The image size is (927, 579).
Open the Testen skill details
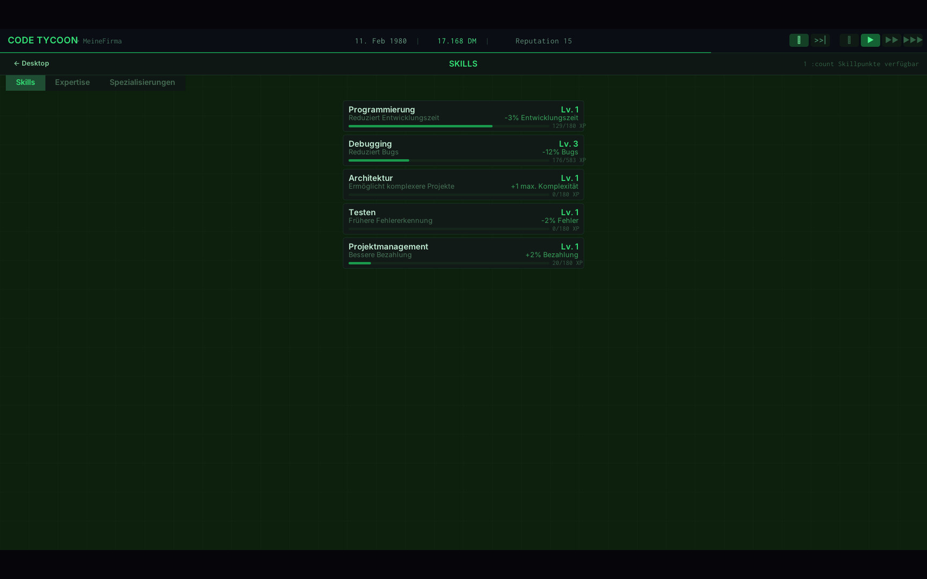[x=463, y=219]
